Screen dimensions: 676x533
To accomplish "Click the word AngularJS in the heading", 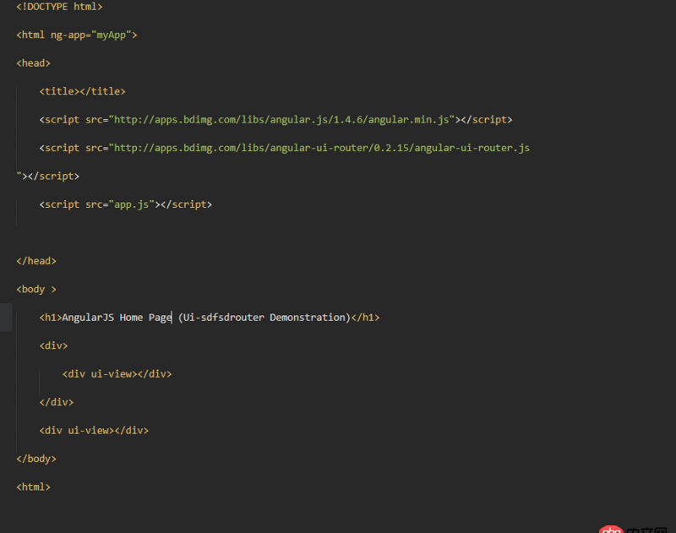I will 88,317.
